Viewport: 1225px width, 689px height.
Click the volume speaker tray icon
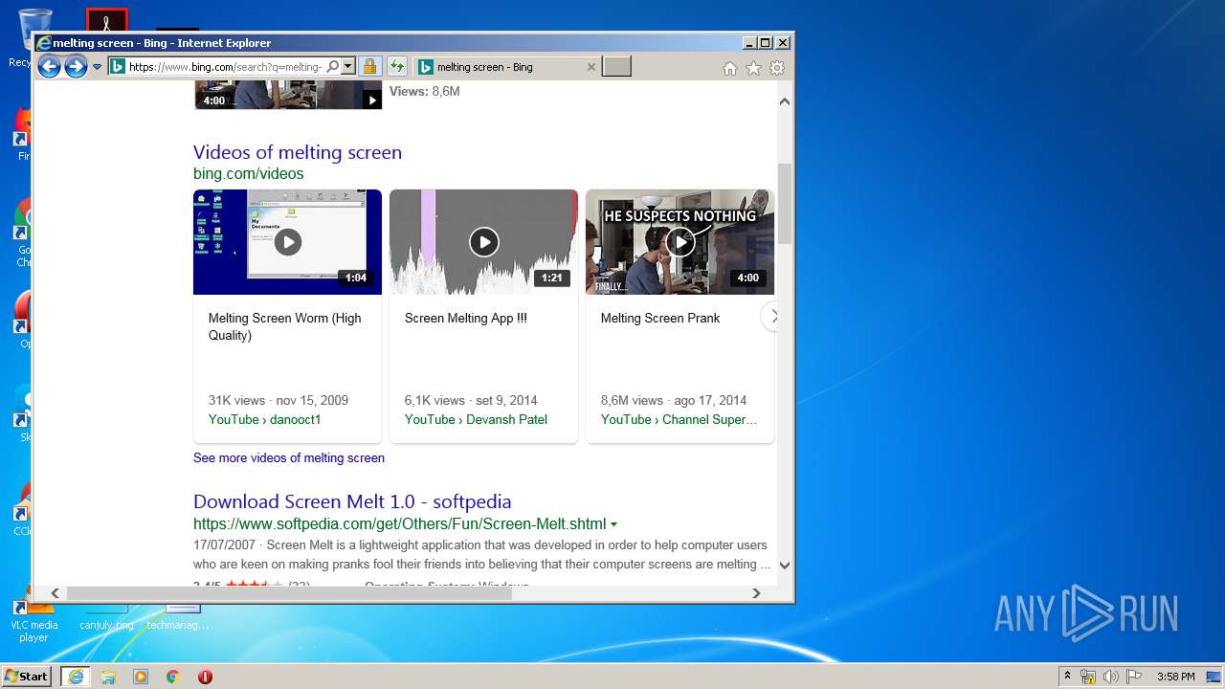click(x=1111, y=677)
